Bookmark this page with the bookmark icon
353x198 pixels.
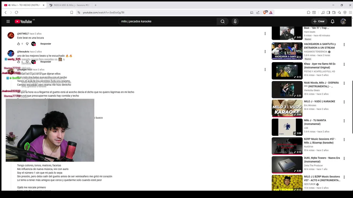tap(72, 12)
